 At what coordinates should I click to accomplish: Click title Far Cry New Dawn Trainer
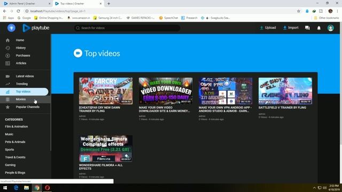99,109
